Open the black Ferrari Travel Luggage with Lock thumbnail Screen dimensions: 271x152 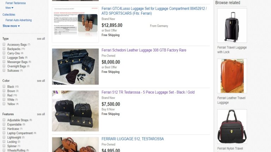[x=232, y=25]
